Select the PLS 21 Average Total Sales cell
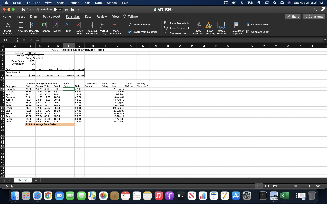This screenshot has height=204, width=327. click(49, 124)
